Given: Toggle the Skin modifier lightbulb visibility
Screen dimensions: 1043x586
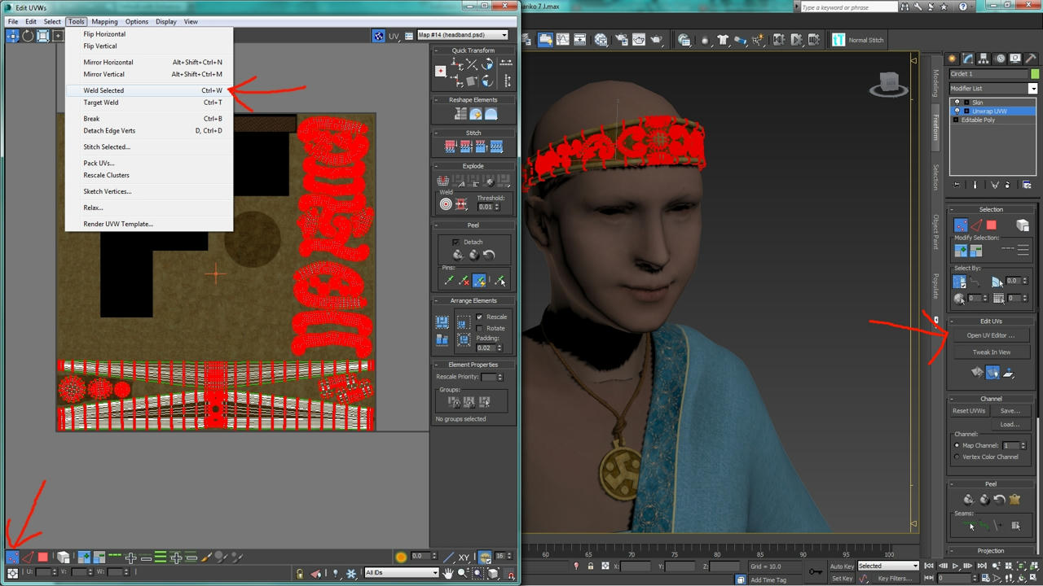Looking at the screenshot, I should point(957,102).
